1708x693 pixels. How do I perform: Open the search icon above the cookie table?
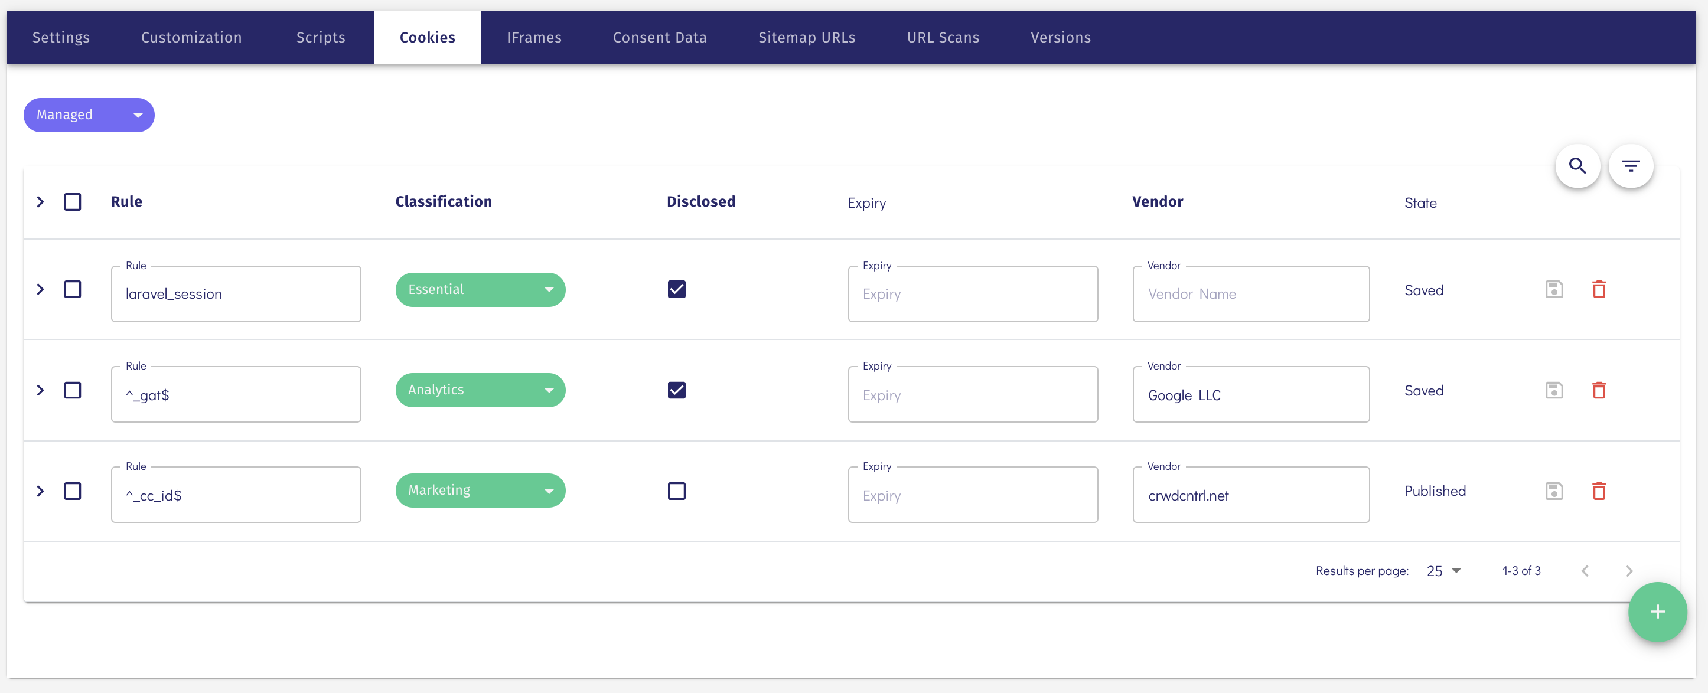[x=1578, y=166]
